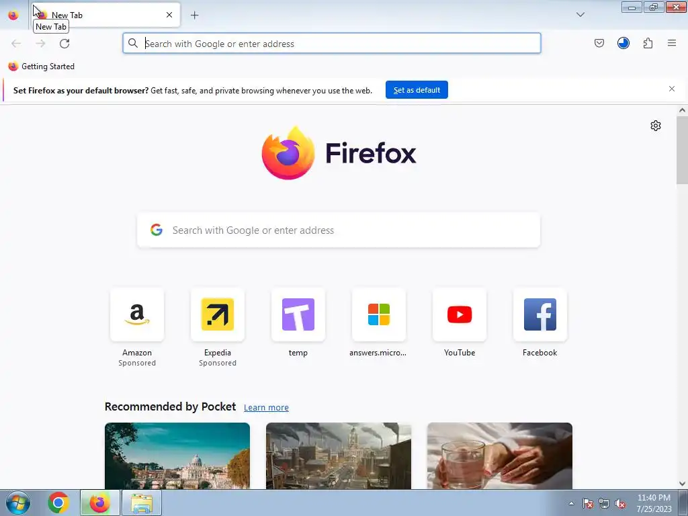This screenshot has width=688, height=516.
Task: Click the muted volume tray icon
Action: [620, 503]
